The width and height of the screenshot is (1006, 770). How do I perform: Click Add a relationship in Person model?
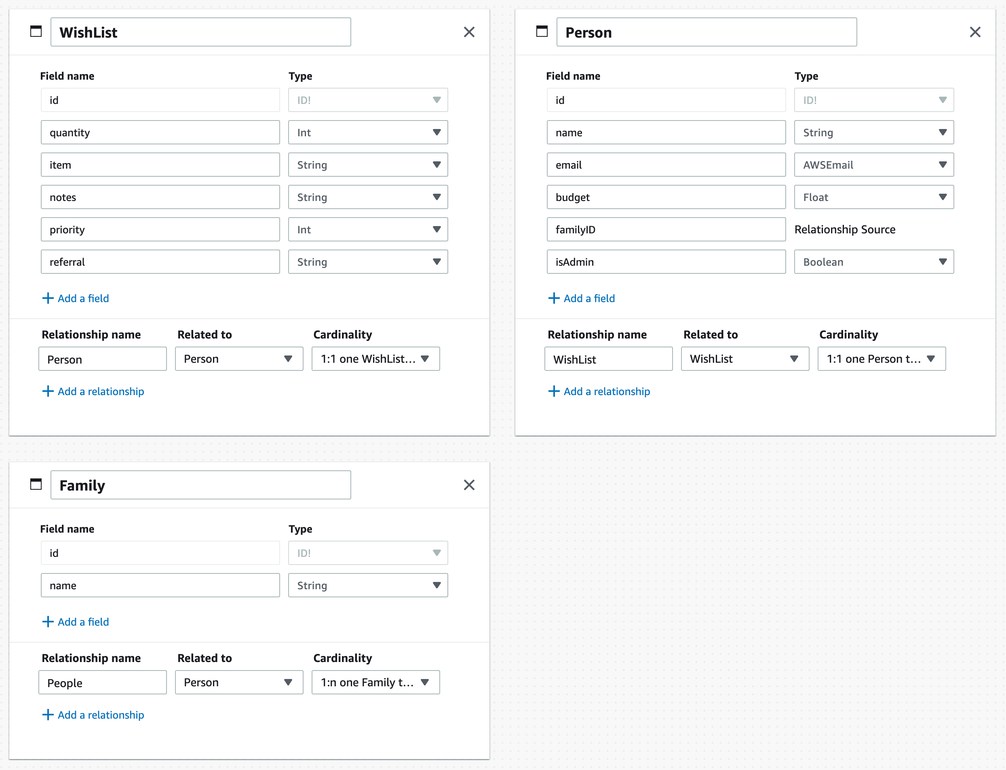[x=599, y=391]
